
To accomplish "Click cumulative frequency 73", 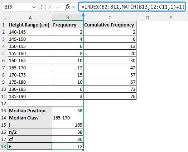I will point(110,89).
